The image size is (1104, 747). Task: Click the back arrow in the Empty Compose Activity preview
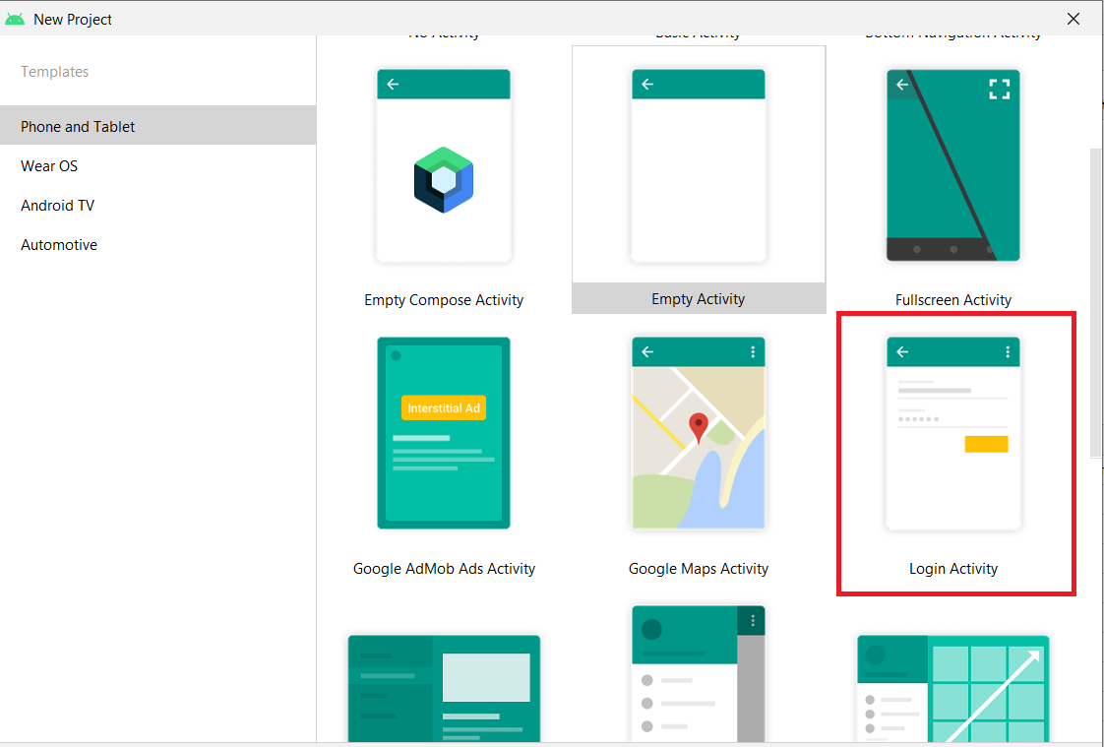[x=393, y=84]
